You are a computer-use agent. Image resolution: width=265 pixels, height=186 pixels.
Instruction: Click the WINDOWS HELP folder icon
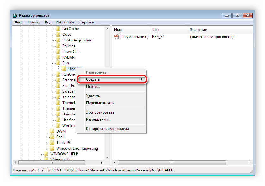(46, 154)
